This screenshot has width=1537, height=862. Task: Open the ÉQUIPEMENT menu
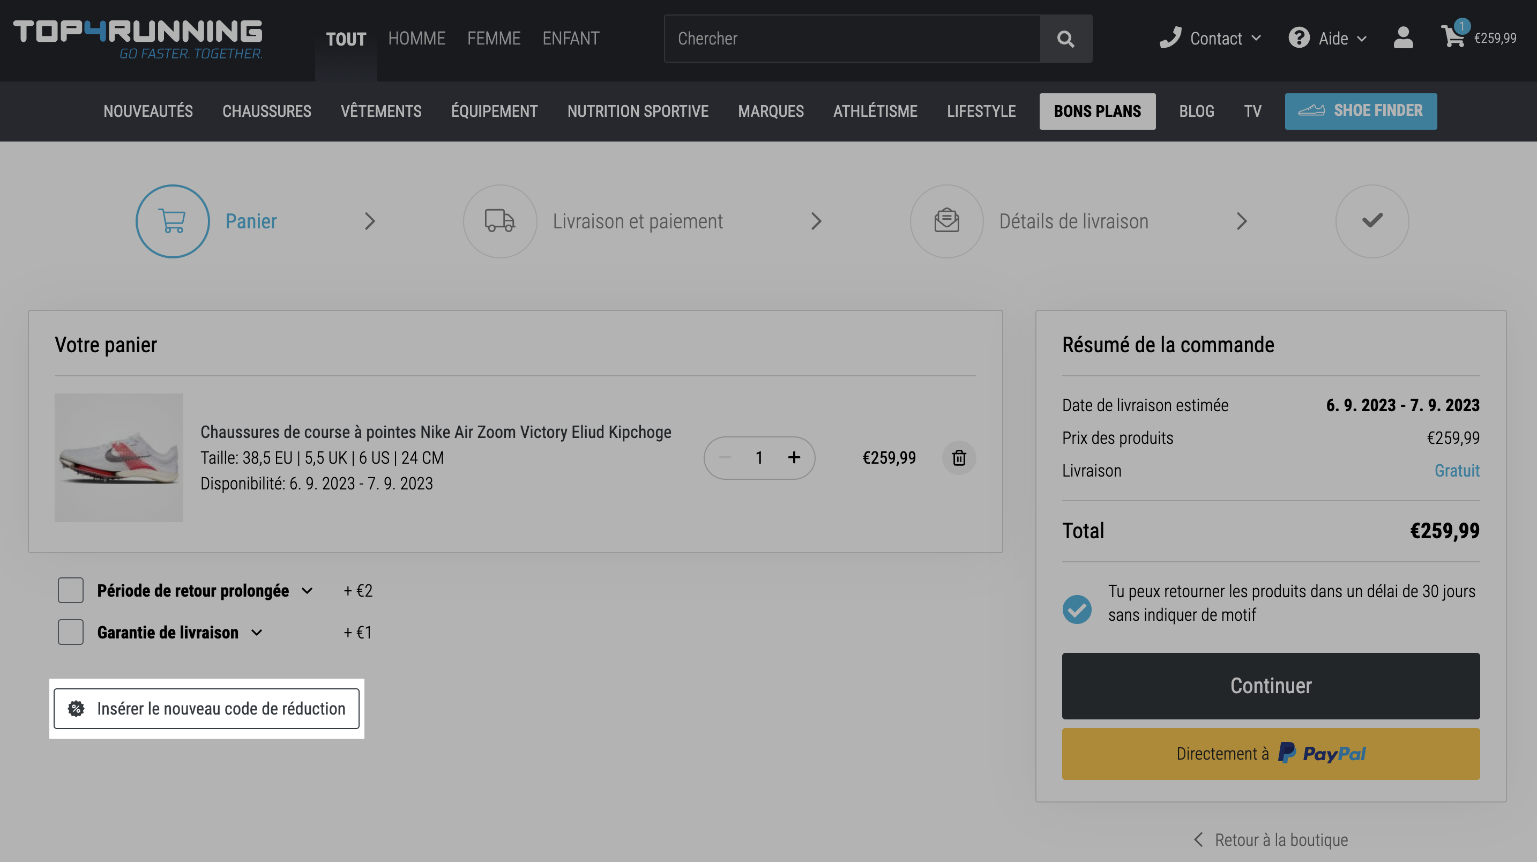click(494, 111)
